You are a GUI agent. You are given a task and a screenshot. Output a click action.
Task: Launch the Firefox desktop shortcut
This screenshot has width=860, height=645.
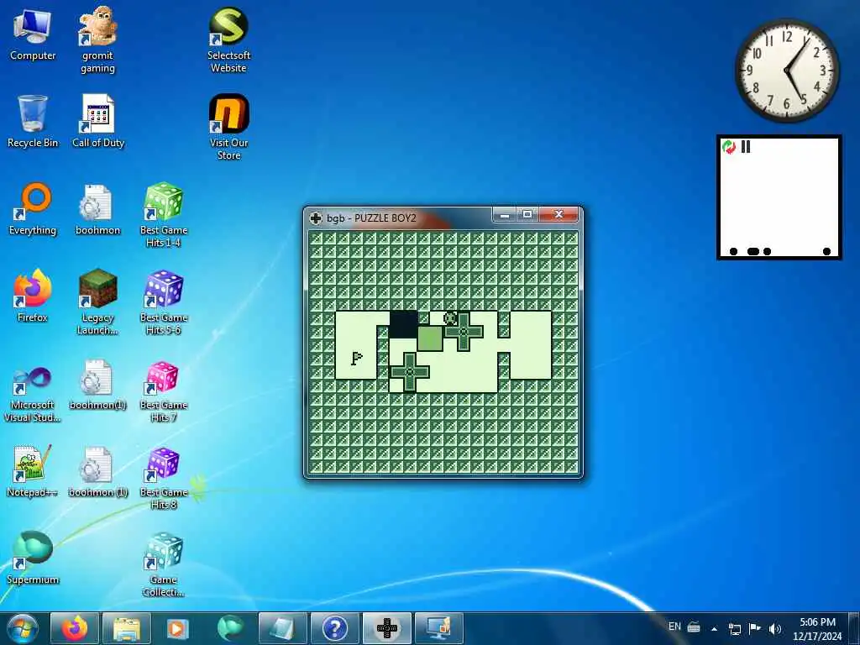click(x=33, y=296)
